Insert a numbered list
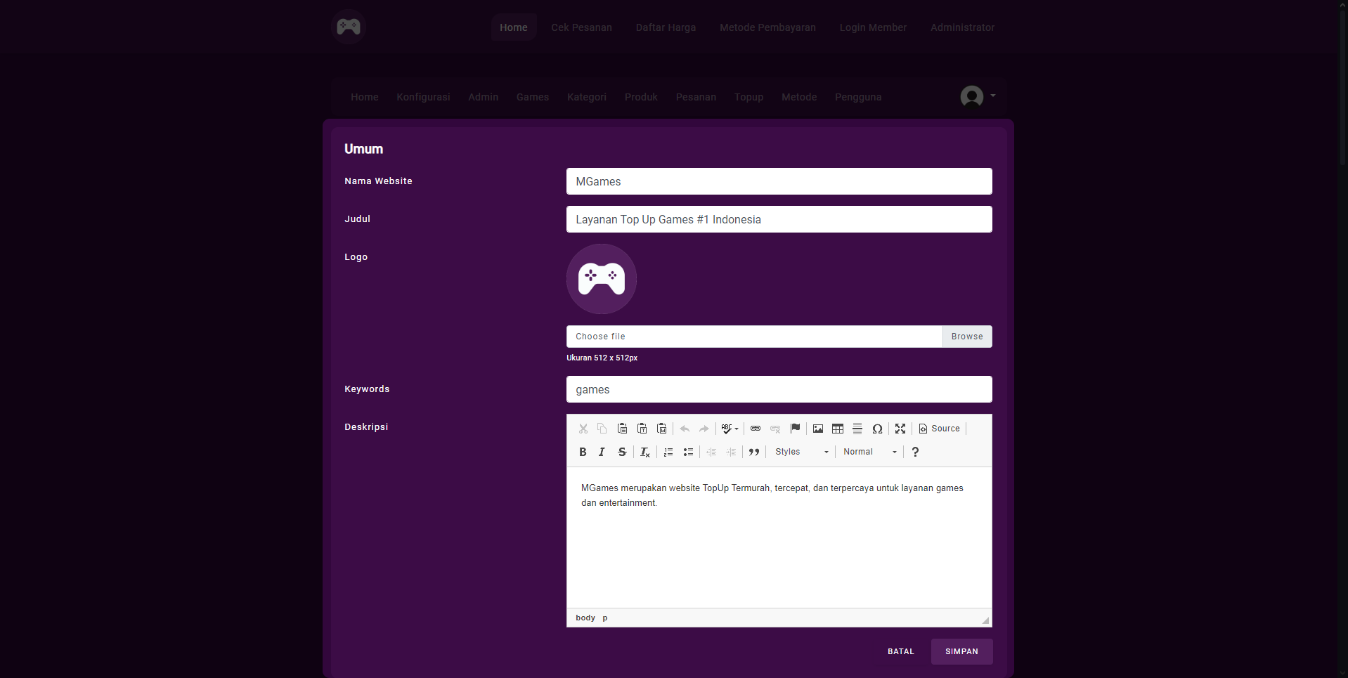The image size is (1348, 678). point(668,452)
